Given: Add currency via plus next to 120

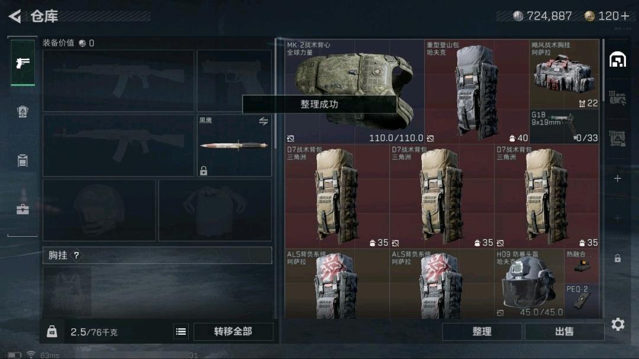Looking at the screenshot, I should point(625,16).
